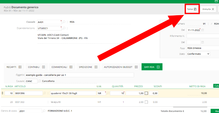Click search icon next to Dipendente UT.UOC1

tap(64, 28)
